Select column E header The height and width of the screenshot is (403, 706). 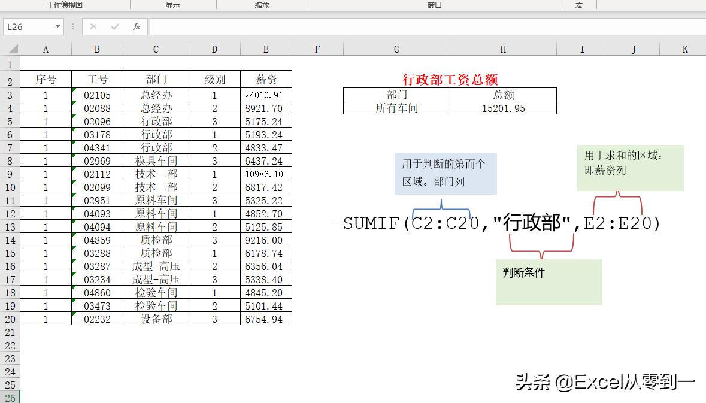click(265, 49)
